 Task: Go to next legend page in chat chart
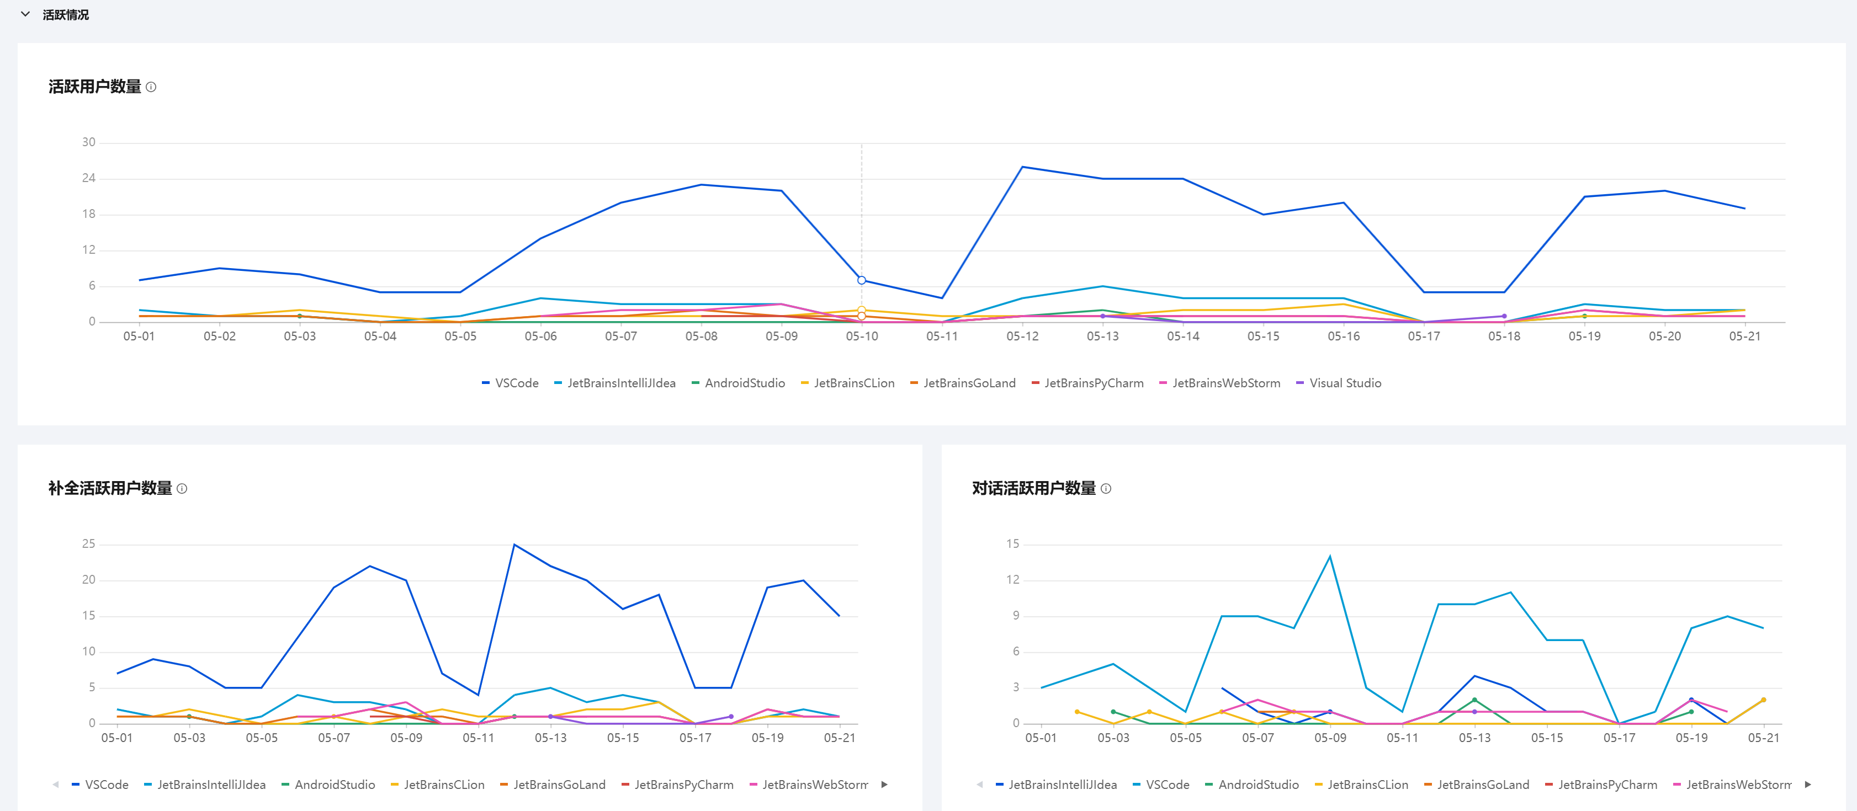(1808, 785)
